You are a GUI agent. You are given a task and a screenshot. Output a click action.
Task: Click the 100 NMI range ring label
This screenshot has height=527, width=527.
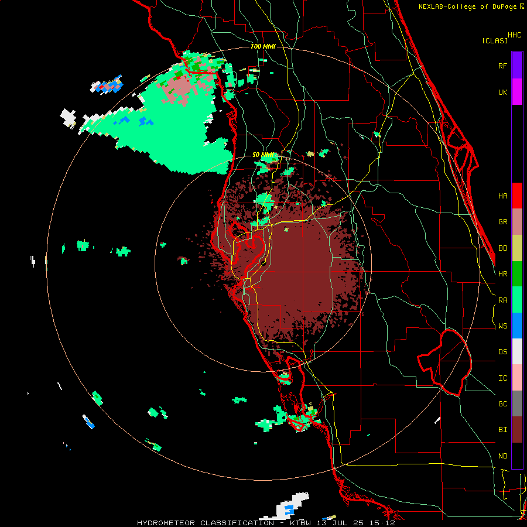(x=263, y=46)
